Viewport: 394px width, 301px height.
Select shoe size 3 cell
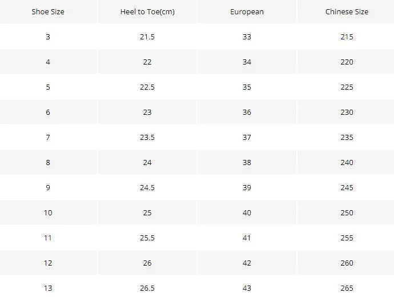(x=48, y=37)
